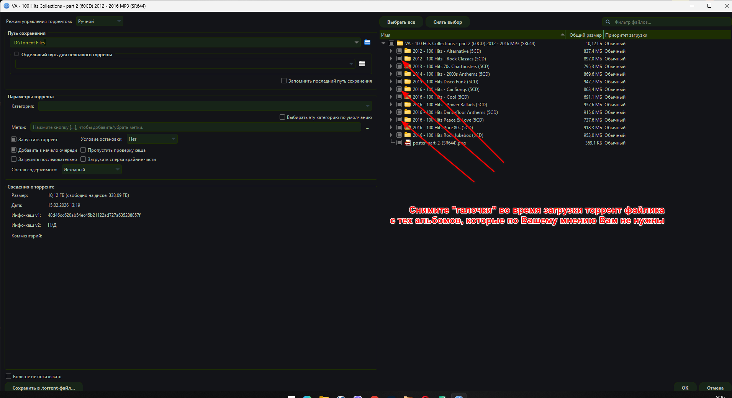Click the tags ellipsis button next to Метки
This screenshot has height=398, width=732.
pyautogui.click(x=367, y=128)
